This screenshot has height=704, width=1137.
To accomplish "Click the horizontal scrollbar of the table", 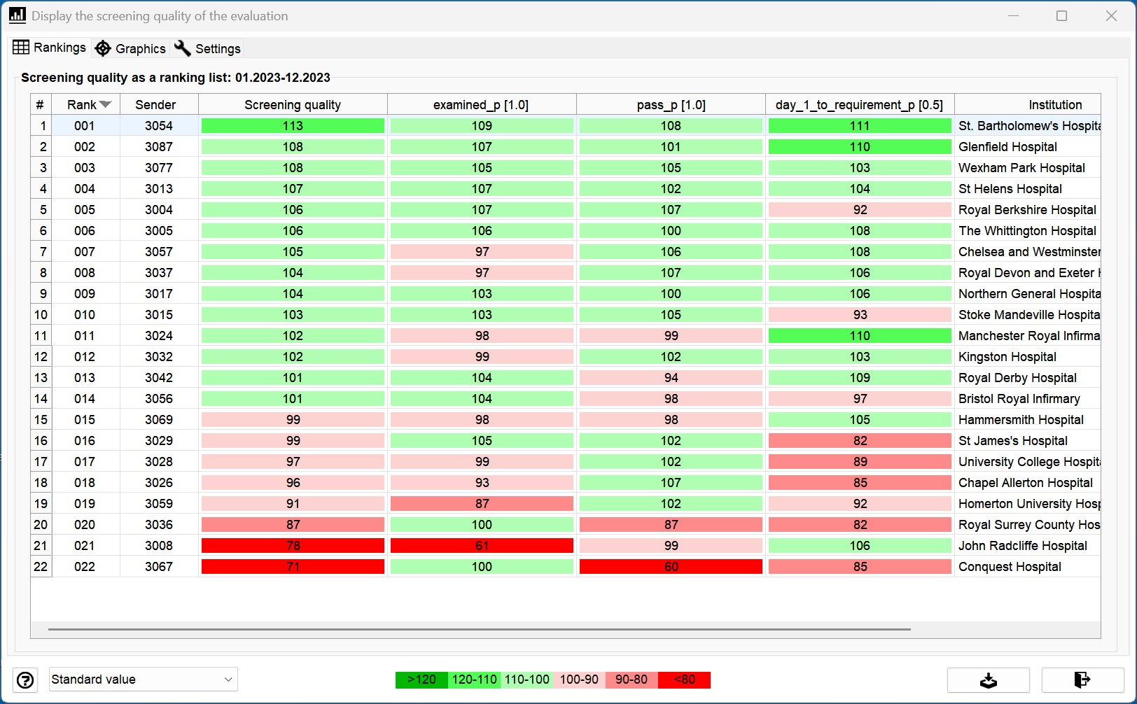I will coord(480,629).
